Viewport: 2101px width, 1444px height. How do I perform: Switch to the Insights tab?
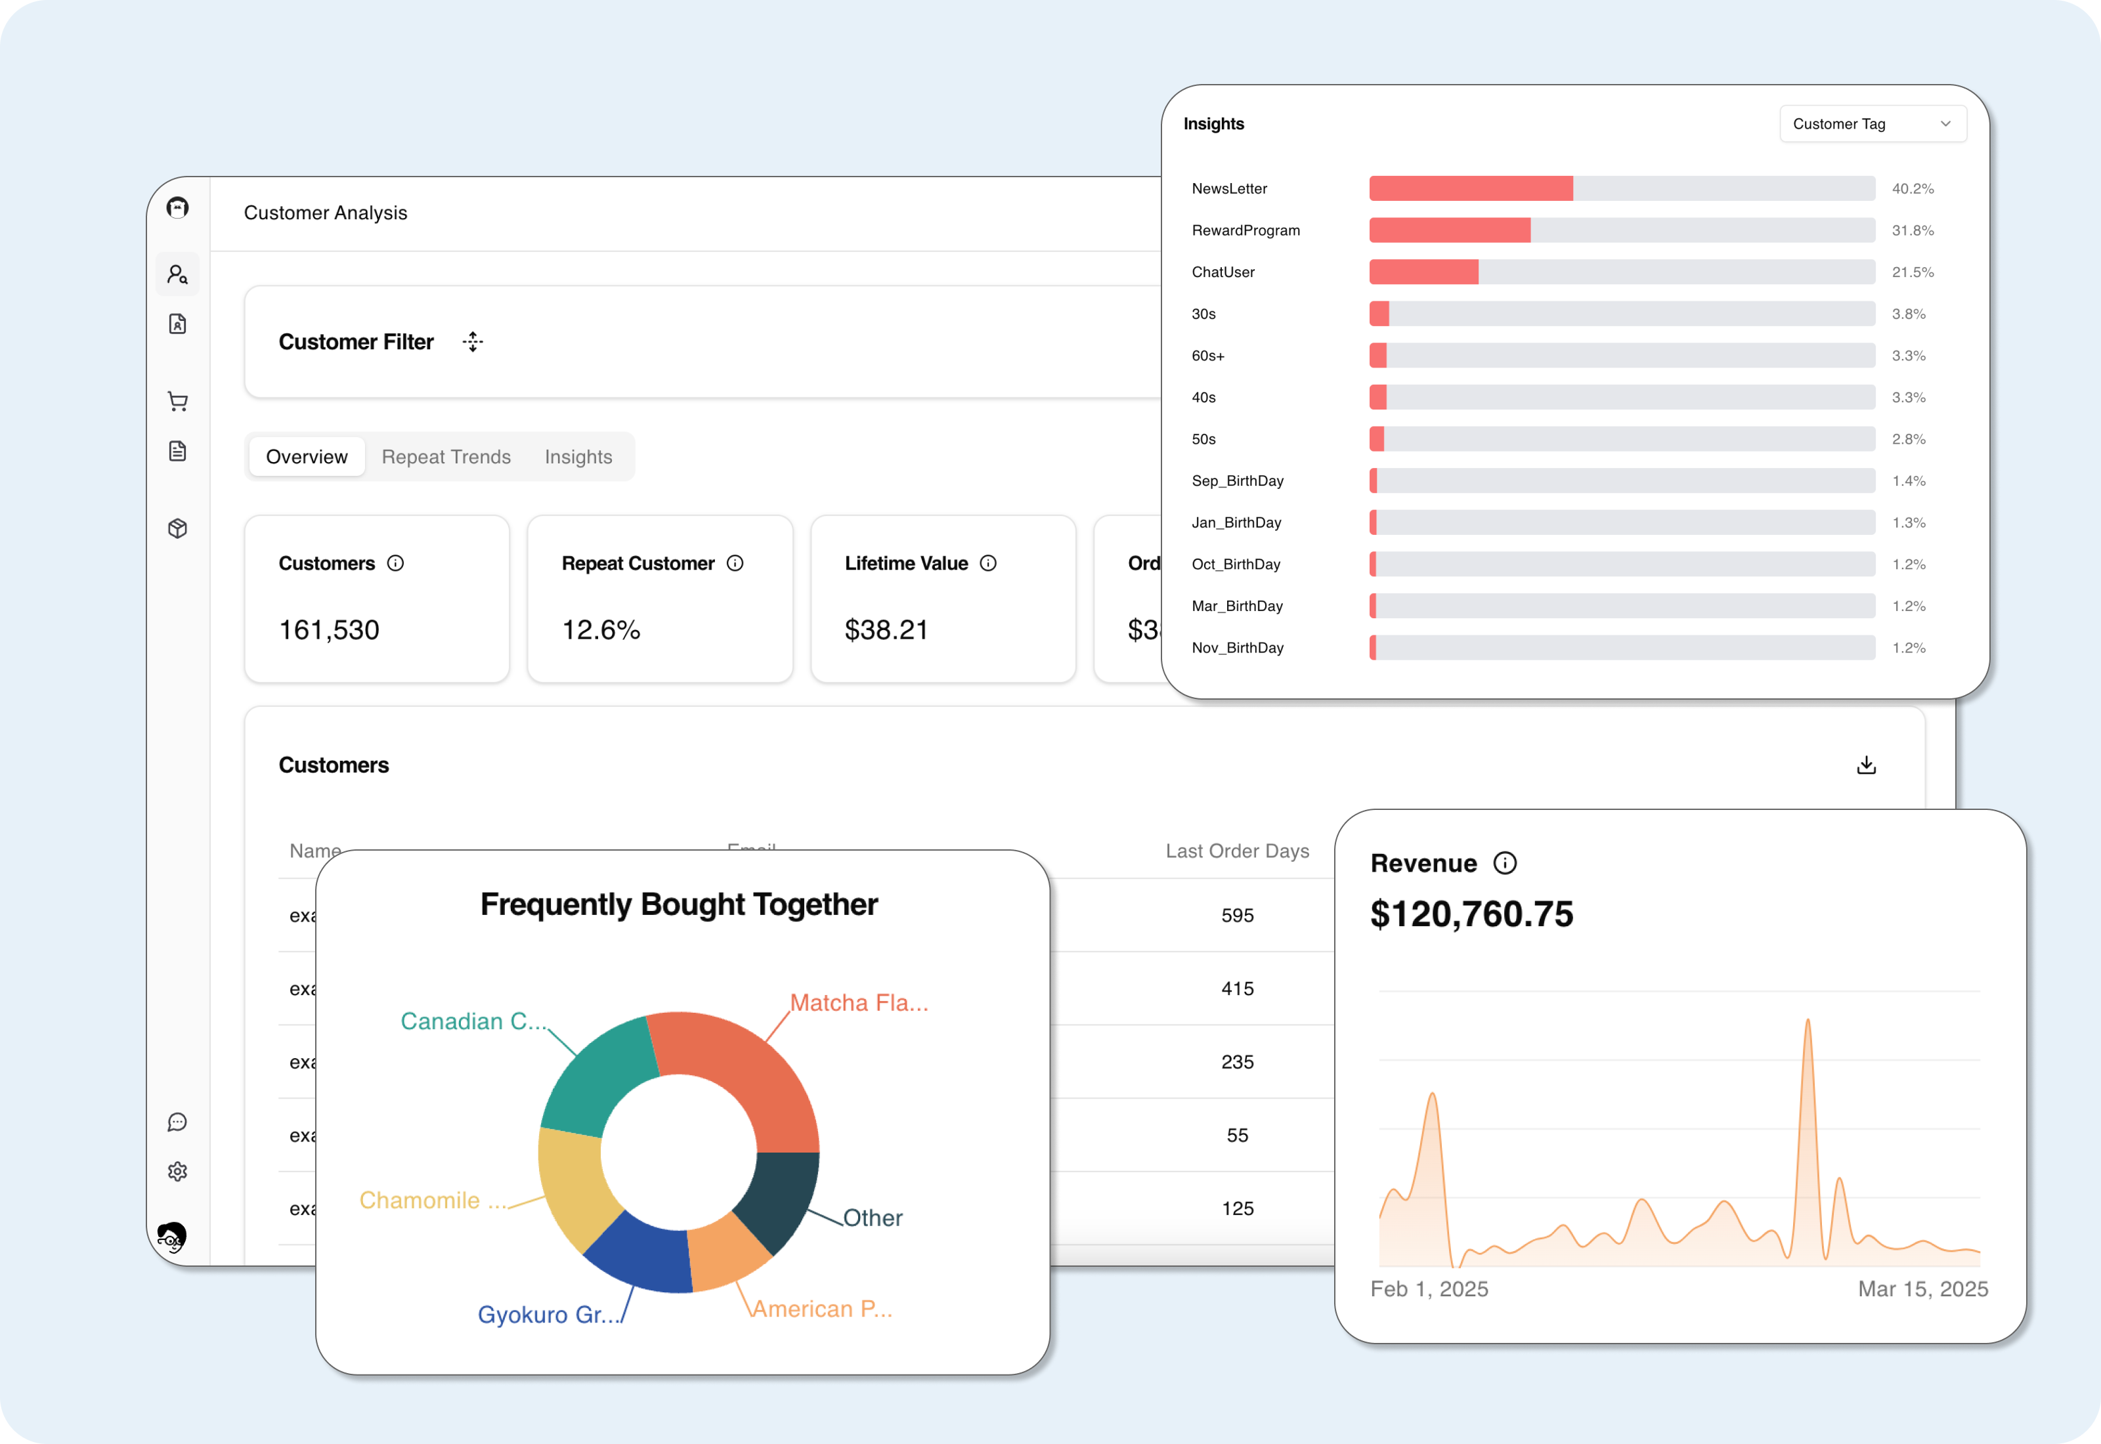(x=578, y=457)
